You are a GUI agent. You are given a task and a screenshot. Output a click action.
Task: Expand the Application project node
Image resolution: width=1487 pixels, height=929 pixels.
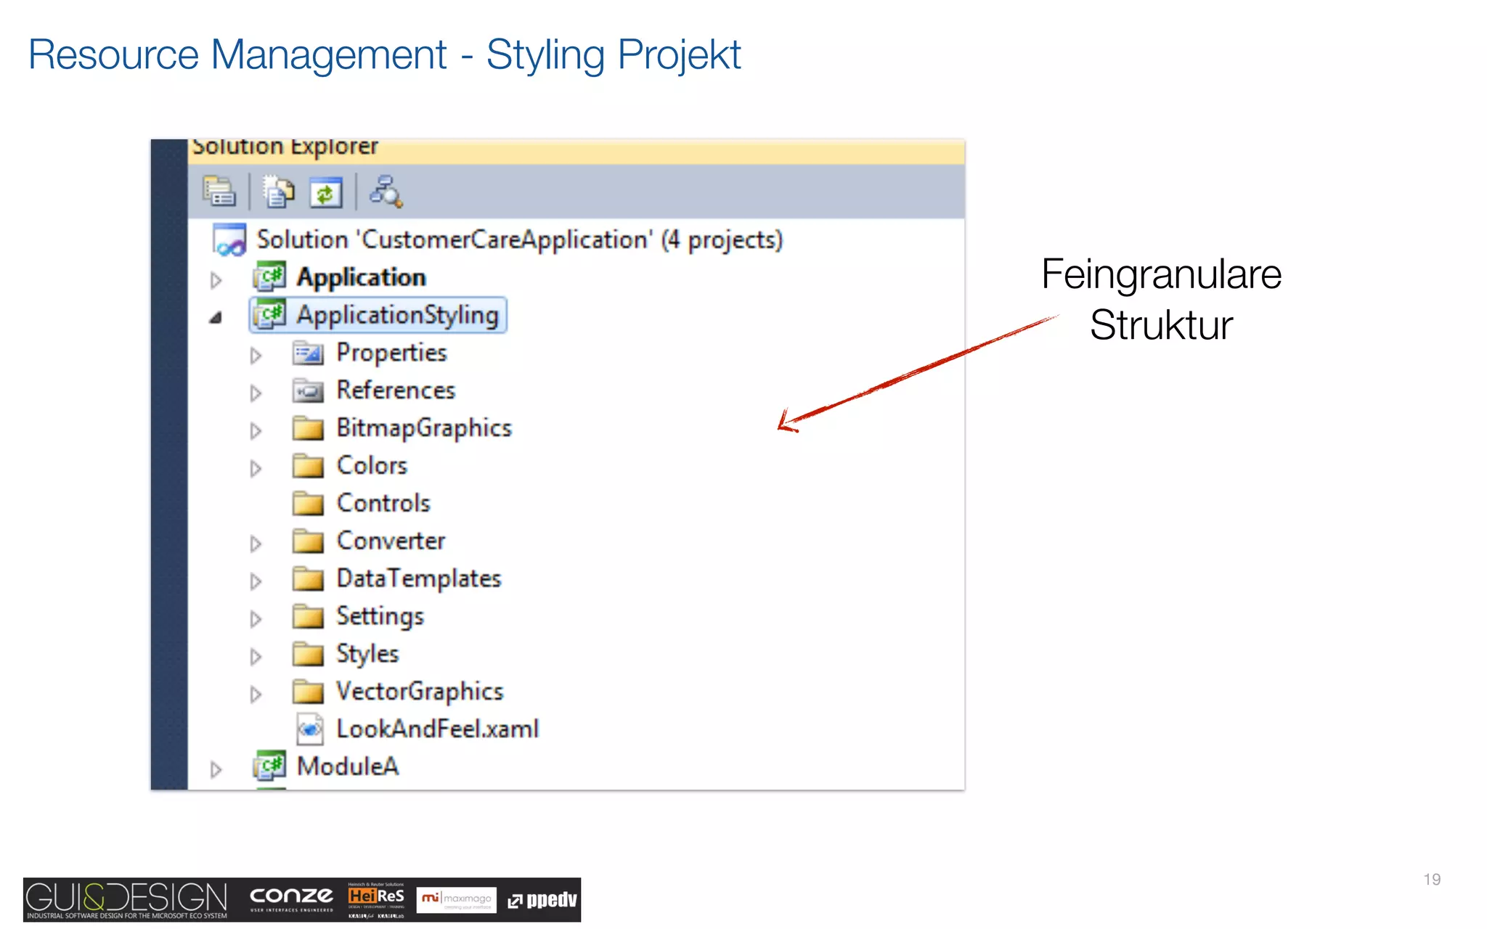click(216, 280)
